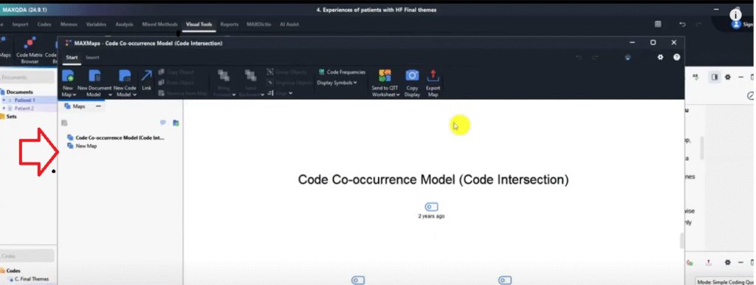Select the C. Final Themes code
Screen dimensions: 756x285
coord(31,279)
